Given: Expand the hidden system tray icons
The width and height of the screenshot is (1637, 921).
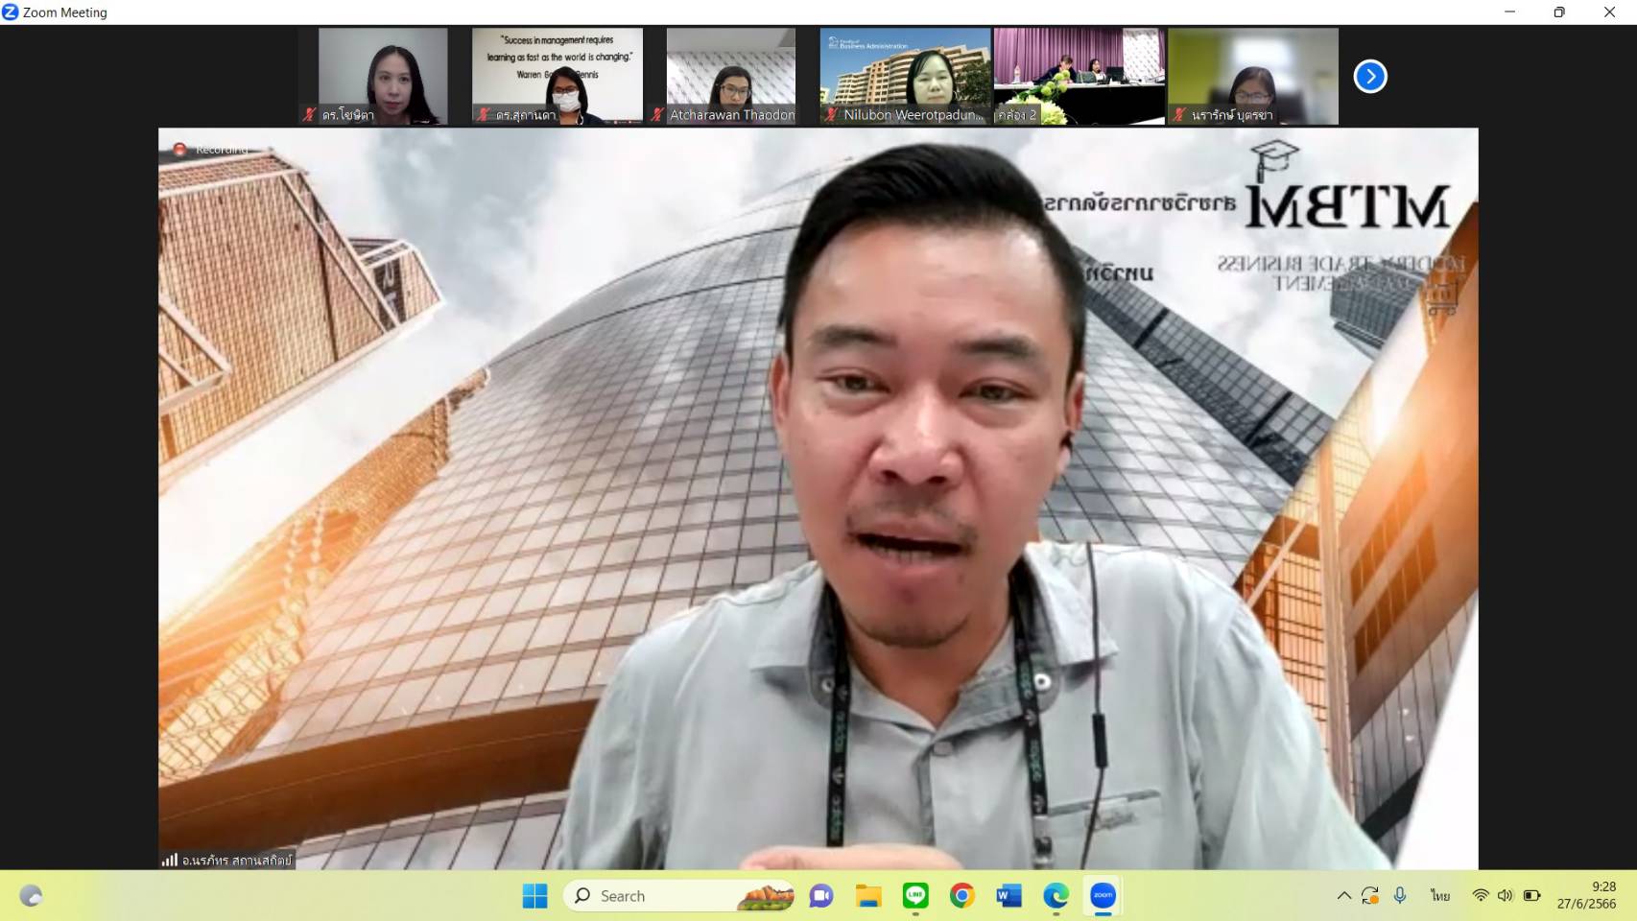Looking at the screenshot, I should click(1344, 896).
